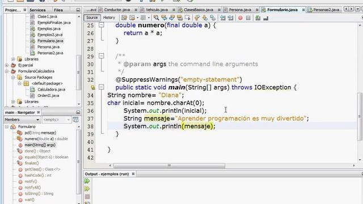Select Ejemplos2.java in project tree

(50, 35)
